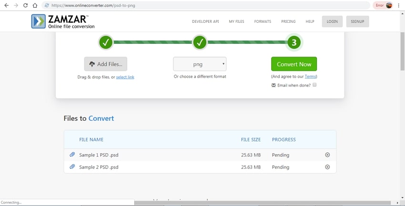Open the select link hyperlink
This screenshot has height=206, width=405.
125,77
